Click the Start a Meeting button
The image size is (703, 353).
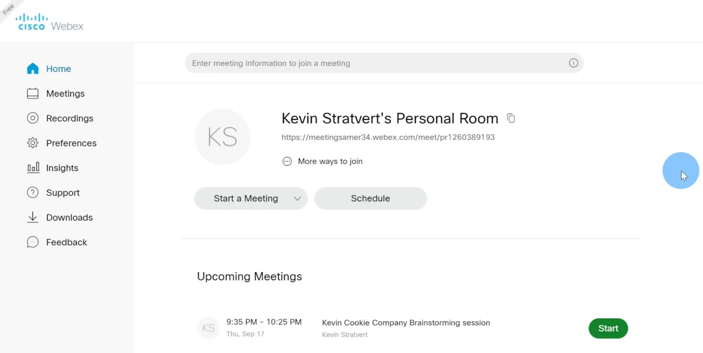click(x=246, y=199)
